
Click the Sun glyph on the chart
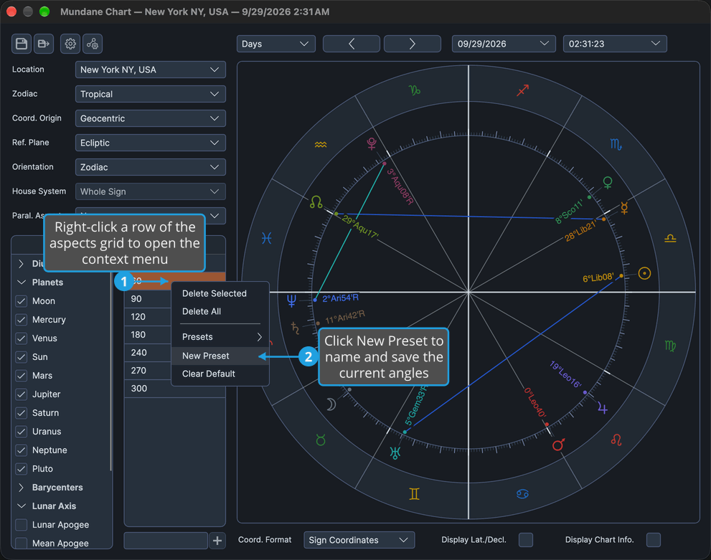point(644,273)
